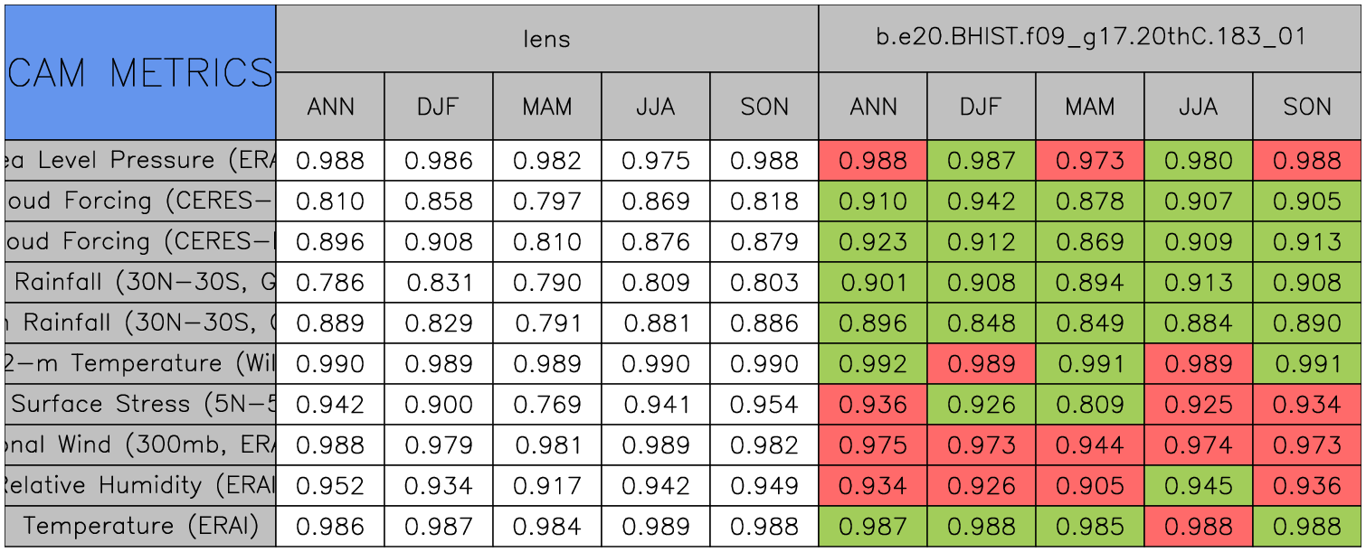Select the 2-m Temperature row label
This screenshot has height=552, width=1366.
(x=139, y=364)
